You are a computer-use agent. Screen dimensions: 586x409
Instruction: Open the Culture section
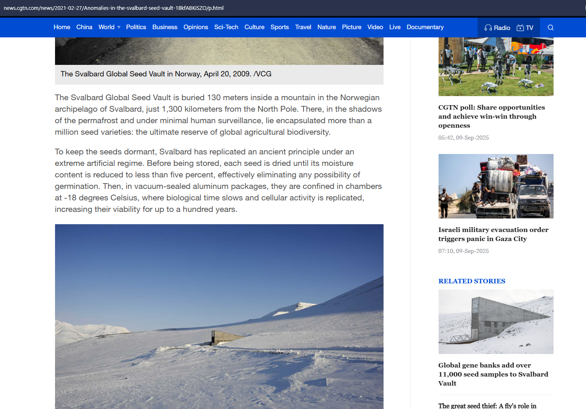coord(254,27)
